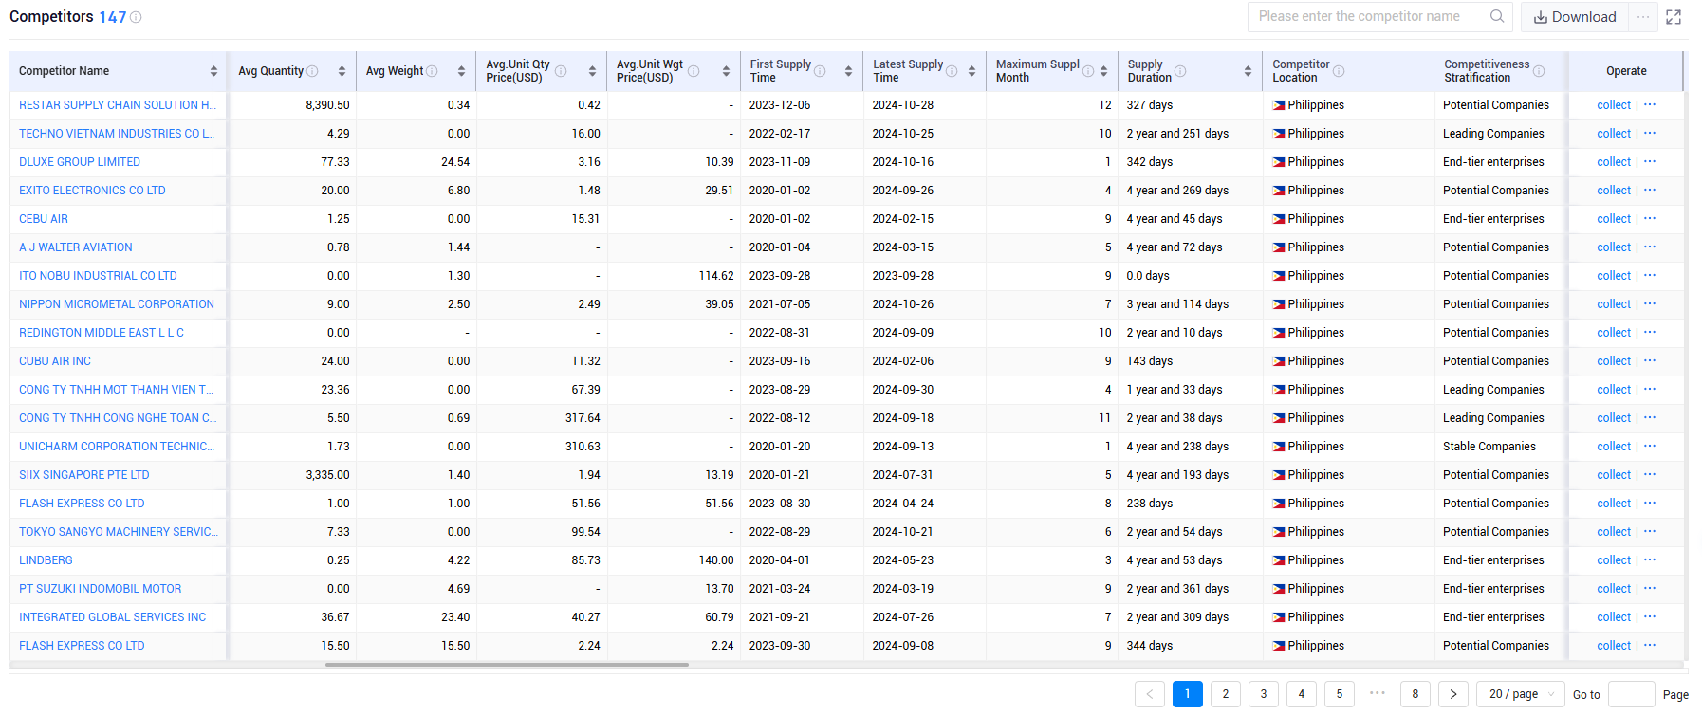Viewport: 1702px width, 715px height.
Task: Open EXITO ELECTRONICS CO LTD link
Action: click(92, 191)
